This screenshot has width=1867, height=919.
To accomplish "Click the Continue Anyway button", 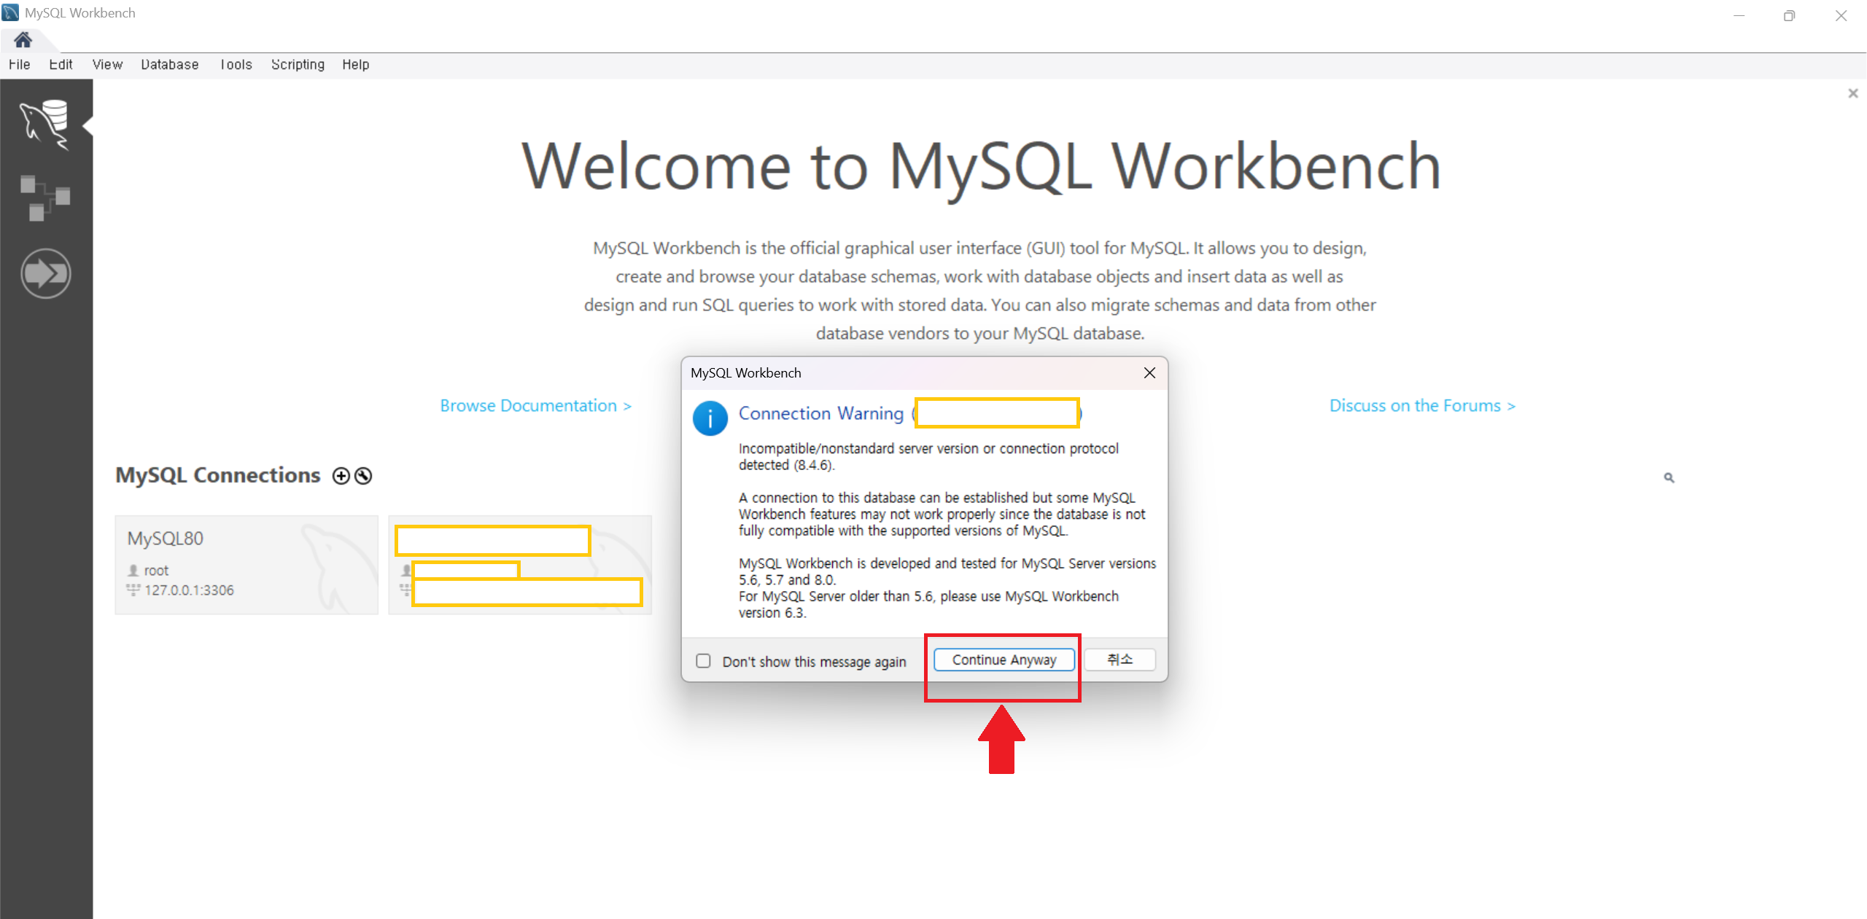I will (x=1004, y=660).
